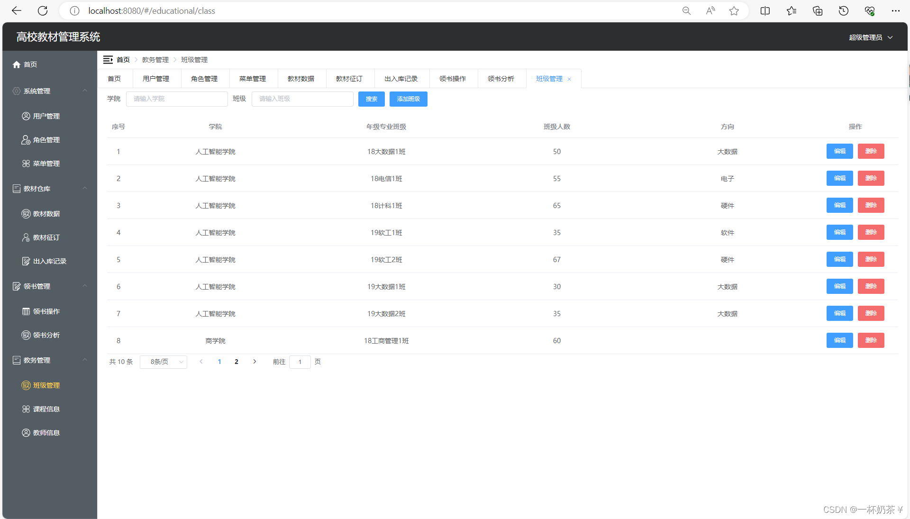Viewport: 910px width, 519px height.
Task: Add page to favorites with star icon
Action: point(734,11)
